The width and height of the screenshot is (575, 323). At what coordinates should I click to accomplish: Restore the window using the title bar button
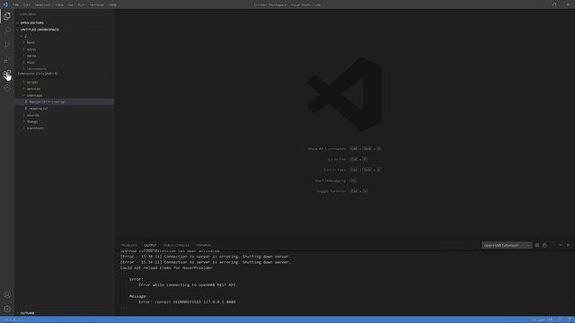pyautogui.click(x=554, y=4)
